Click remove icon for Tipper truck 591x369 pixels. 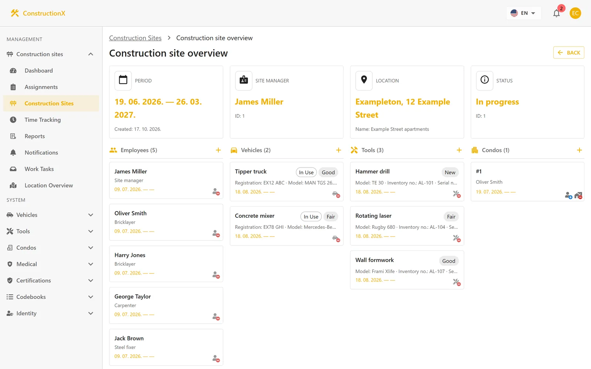(336, 194)
